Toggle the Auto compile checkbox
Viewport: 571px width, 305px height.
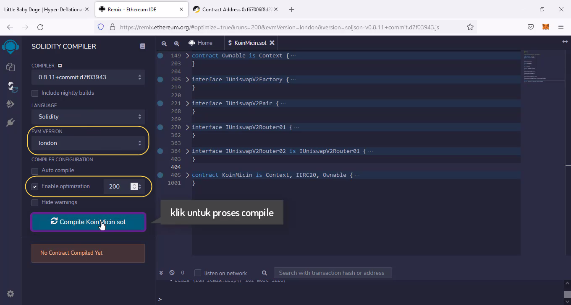pyautogui.click(x=35, y=171)
